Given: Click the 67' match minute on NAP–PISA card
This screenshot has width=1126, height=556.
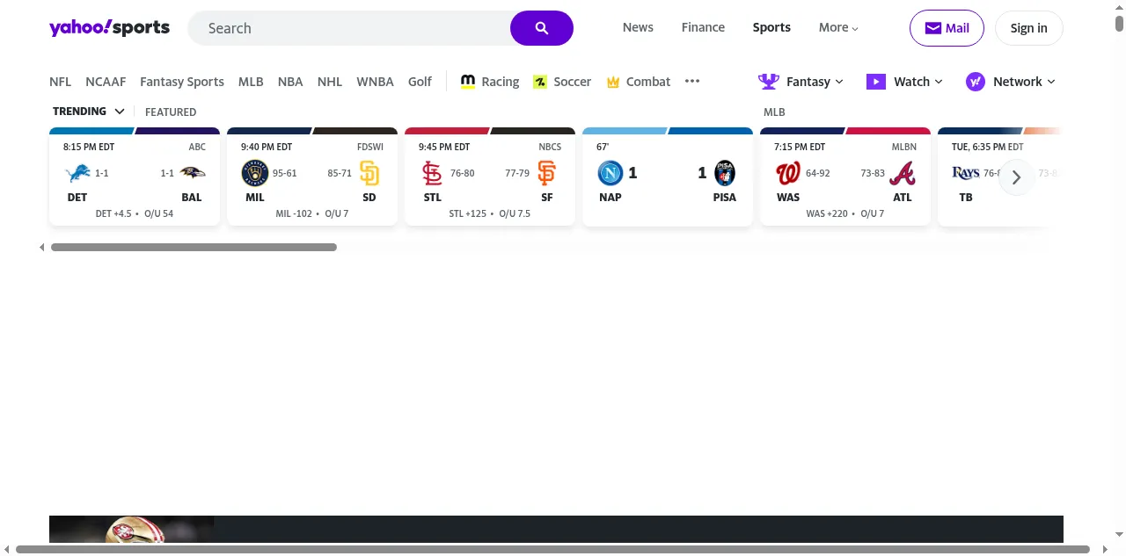Looking at the screenshot, I should [x=603, y=147].
